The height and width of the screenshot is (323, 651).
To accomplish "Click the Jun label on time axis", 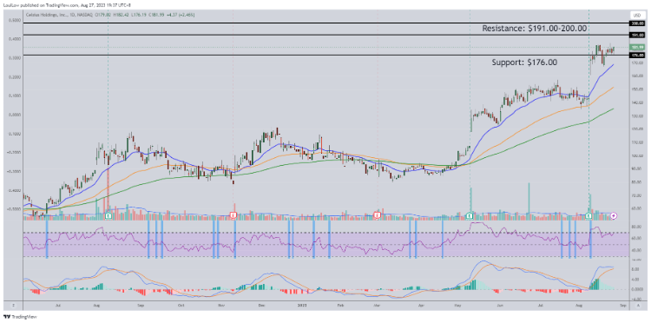I will click(501, 305).
